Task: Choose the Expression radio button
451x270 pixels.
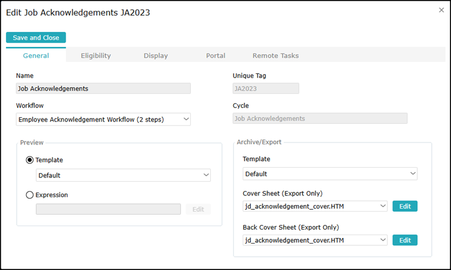Action: click(x=30, y=195)
